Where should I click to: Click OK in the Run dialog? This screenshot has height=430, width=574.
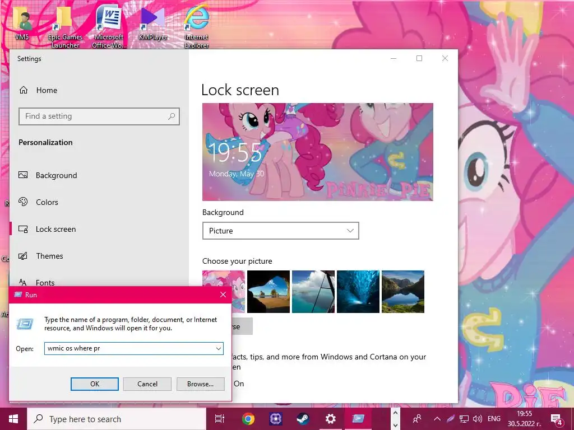pyautogui.click(x=94, y=384)
